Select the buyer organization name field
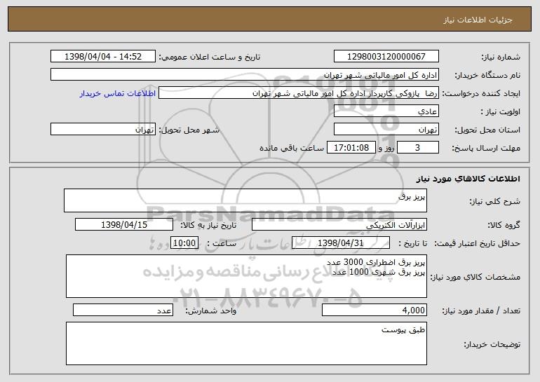The height and width of the screenshot is (382, 540). [245, 75]
